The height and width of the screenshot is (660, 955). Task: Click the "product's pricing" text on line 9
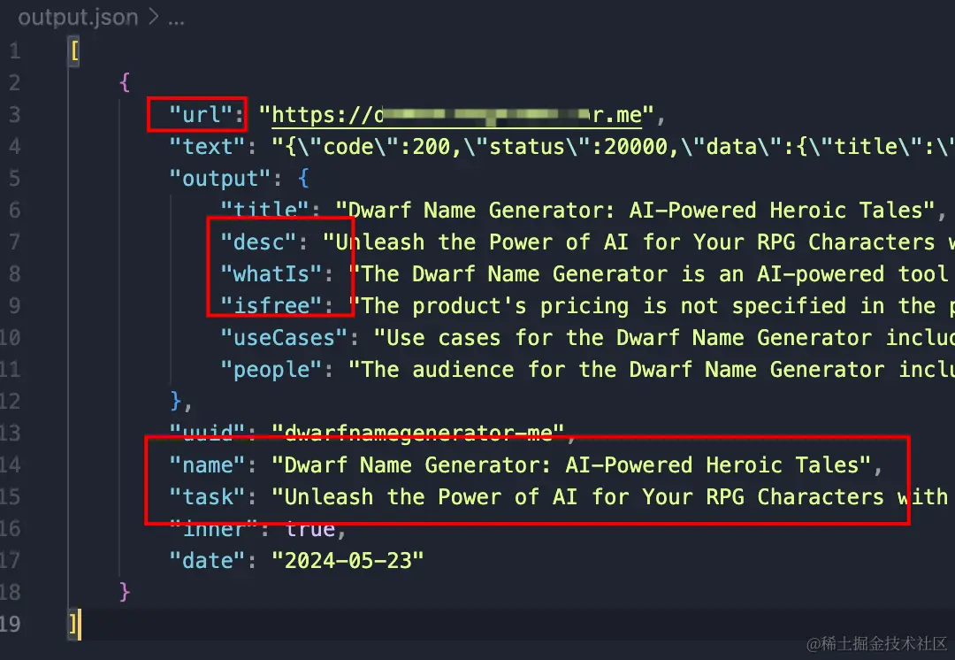click(x=521, y=305)
